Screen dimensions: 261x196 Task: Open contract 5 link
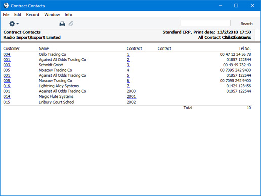128,75
